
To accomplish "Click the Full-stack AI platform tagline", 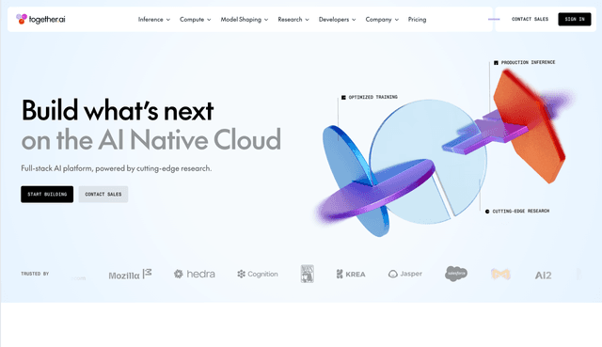I will [117, 168].
